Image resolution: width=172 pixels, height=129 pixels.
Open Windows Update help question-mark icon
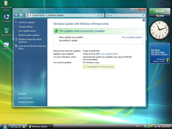(144, 20)
